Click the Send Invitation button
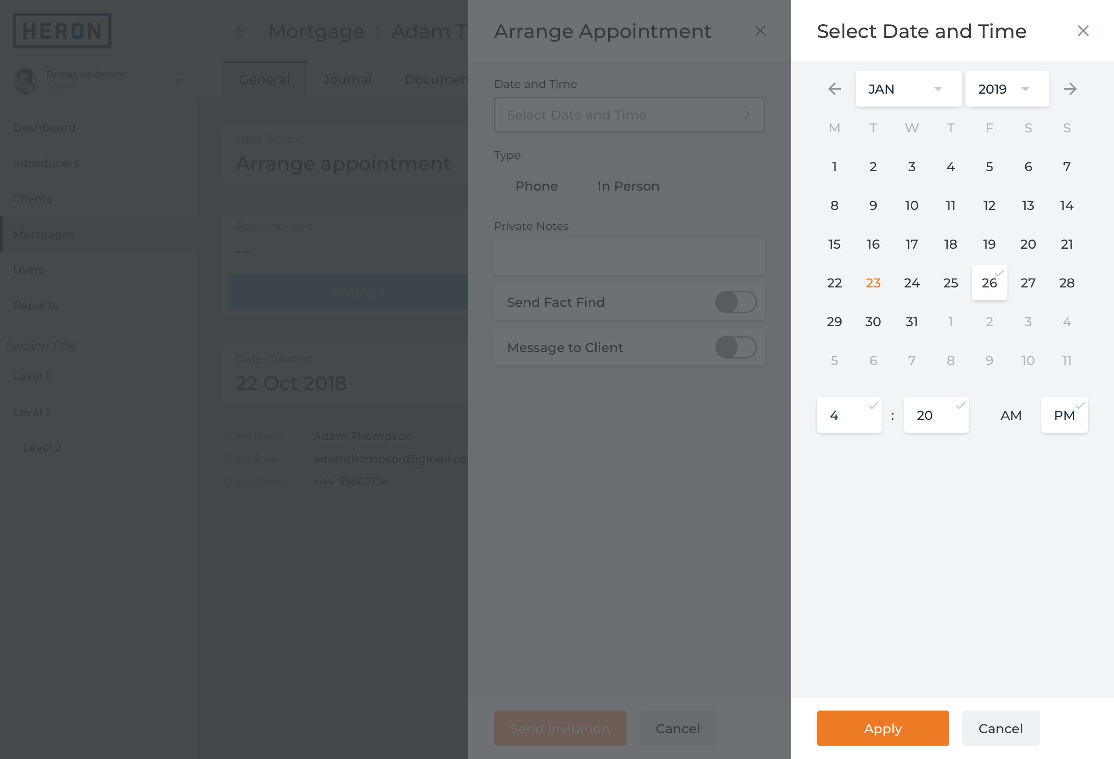The height and width of the screenshot is (759, 1114). pos(560,728)
